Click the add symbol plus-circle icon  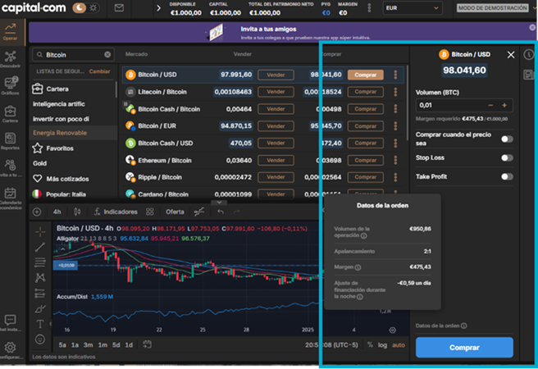[x=37, y=212]
